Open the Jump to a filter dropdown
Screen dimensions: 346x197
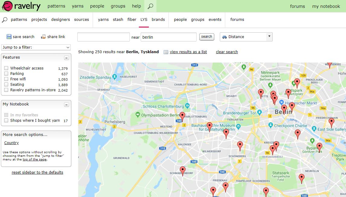coord(36,47)
